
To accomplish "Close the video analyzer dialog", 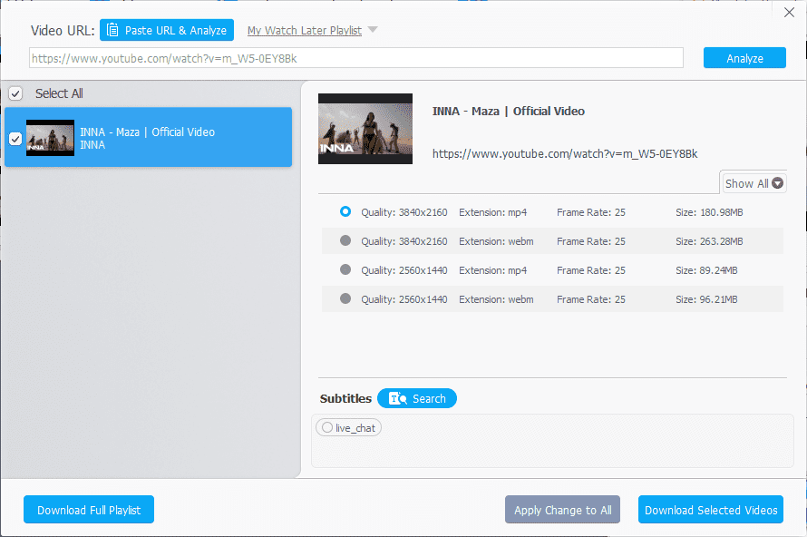I will [x=789, y=13].
